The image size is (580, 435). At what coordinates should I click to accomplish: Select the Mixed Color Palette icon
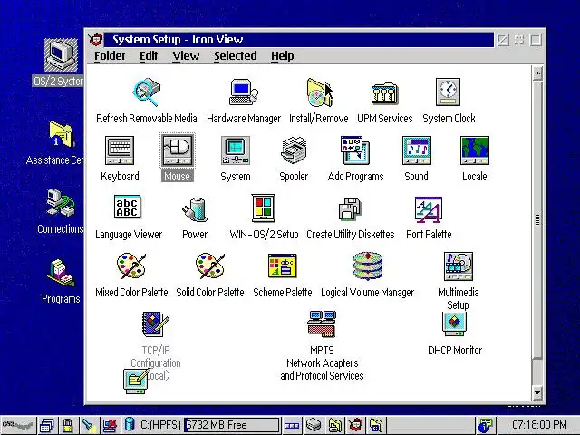pos(131,266)
